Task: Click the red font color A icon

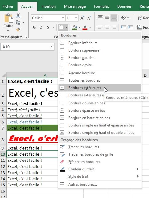Action: pos(85,27)
